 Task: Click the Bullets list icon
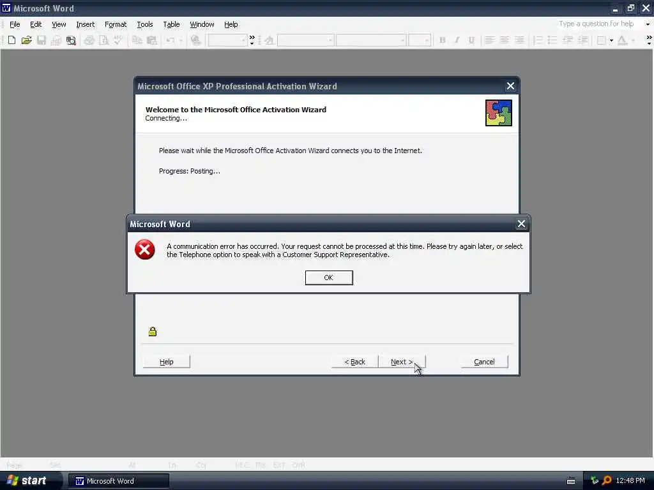point(552,40)
